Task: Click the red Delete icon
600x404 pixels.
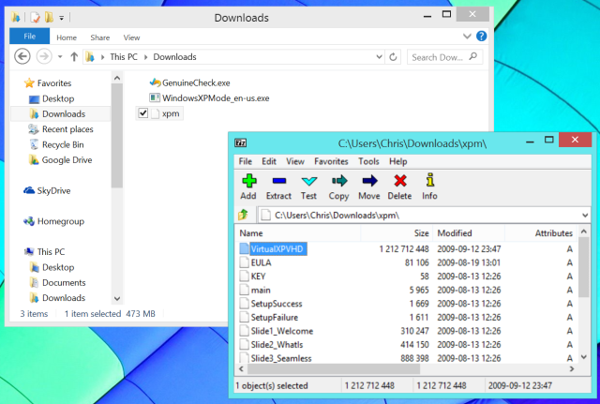Action: pyautogui.click(x=399, y=187)
